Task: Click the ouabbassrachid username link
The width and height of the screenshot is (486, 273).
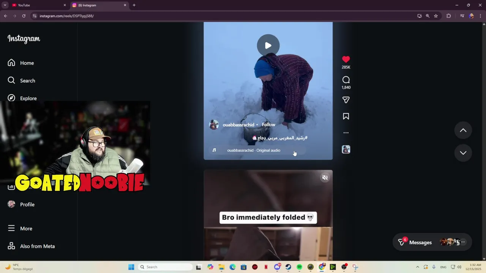Action: point(238,125)
